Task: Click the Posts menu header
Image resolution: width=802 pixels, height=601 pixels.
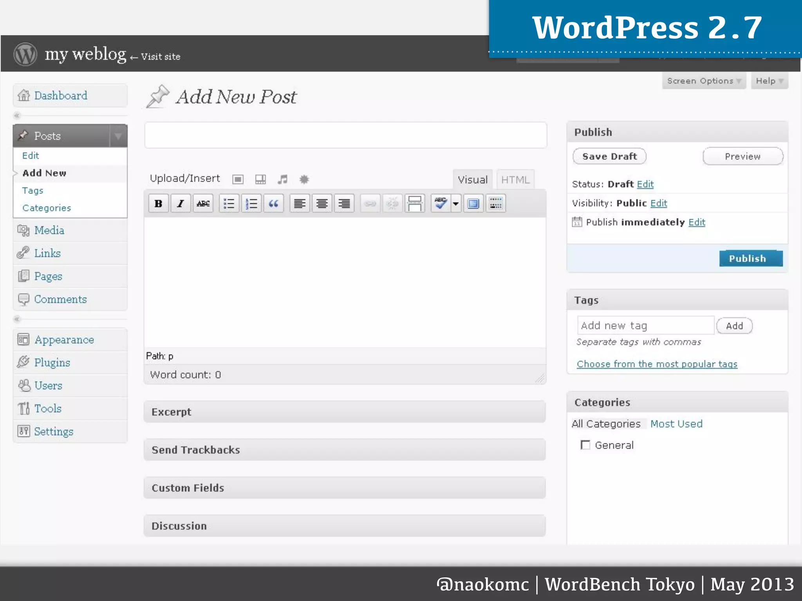Action: [x=61, y=136]
